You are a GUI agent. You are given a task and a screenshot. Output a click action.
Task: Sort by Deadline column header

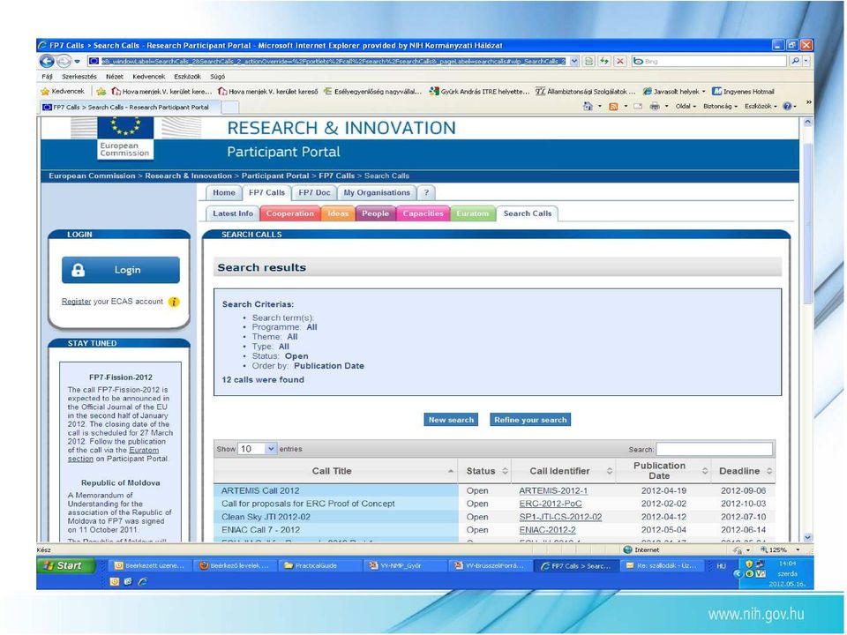coord(743,471)
